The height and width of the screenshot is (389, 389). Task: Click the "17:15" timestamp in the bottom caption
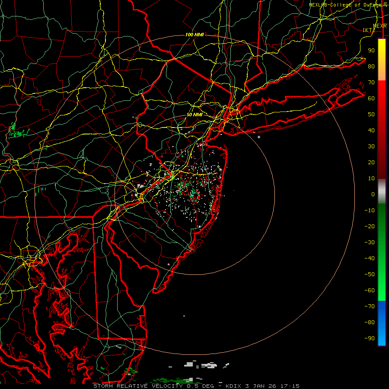290,386
